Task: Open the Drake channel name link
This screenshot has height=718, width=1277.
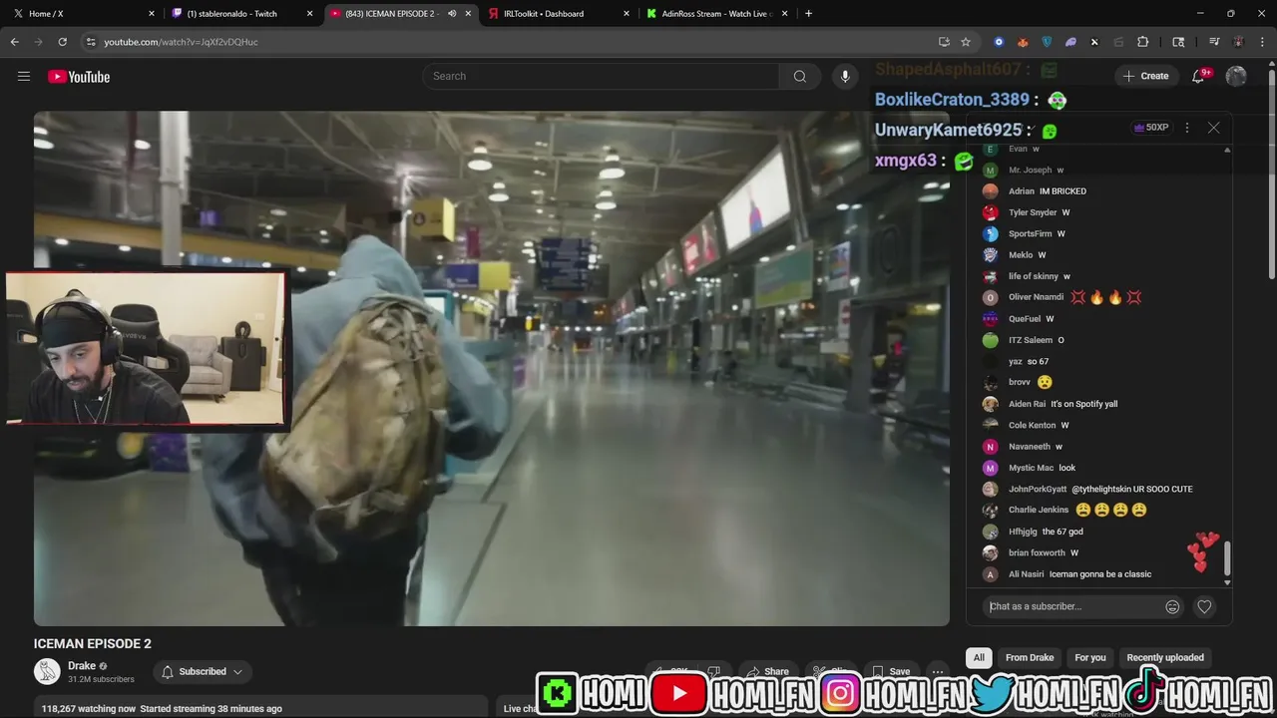Action: coord(82,665)
